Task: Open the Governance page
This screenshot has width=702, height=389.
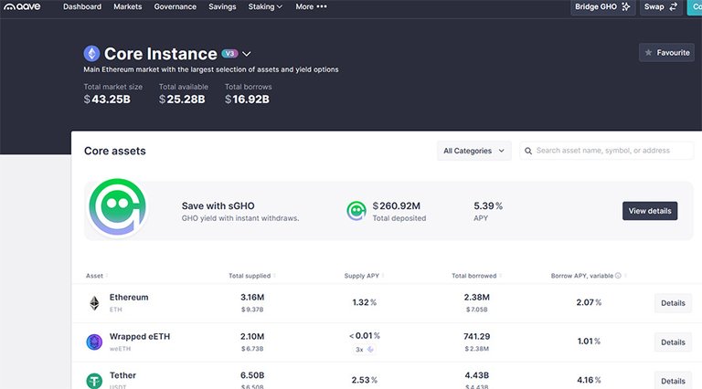Action: 175,7
